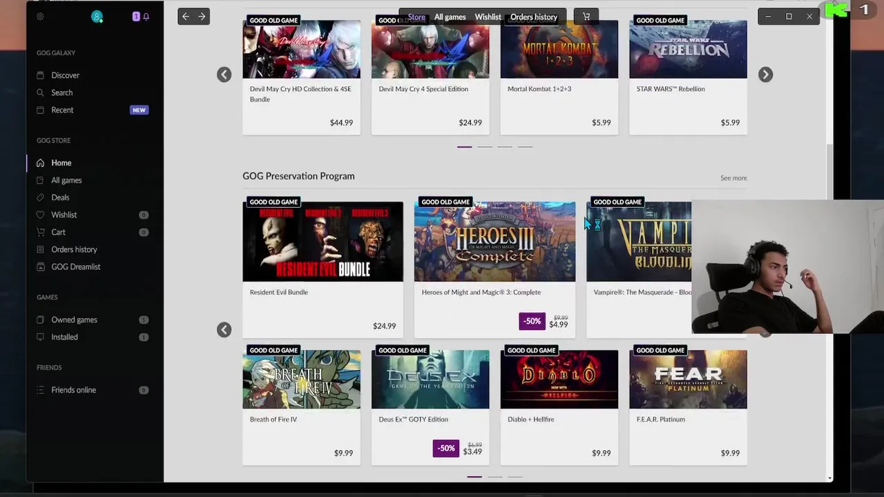Click the -50% badge on Deus Ex

446,448
